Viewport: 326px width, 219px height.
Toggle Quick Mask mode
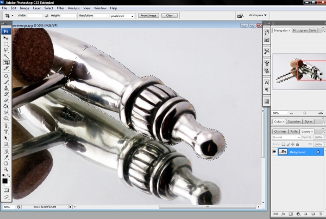(6, 190)
